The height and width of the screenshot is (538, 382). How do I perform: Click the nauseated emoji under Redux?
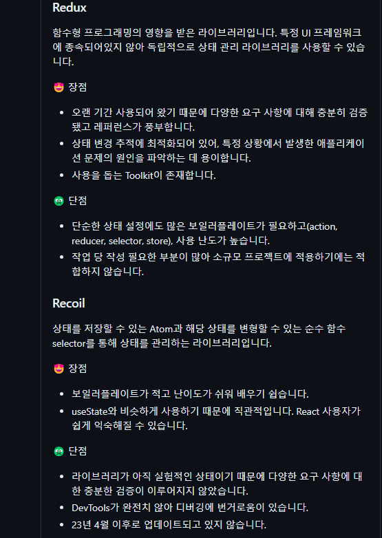tap(59, 201)
